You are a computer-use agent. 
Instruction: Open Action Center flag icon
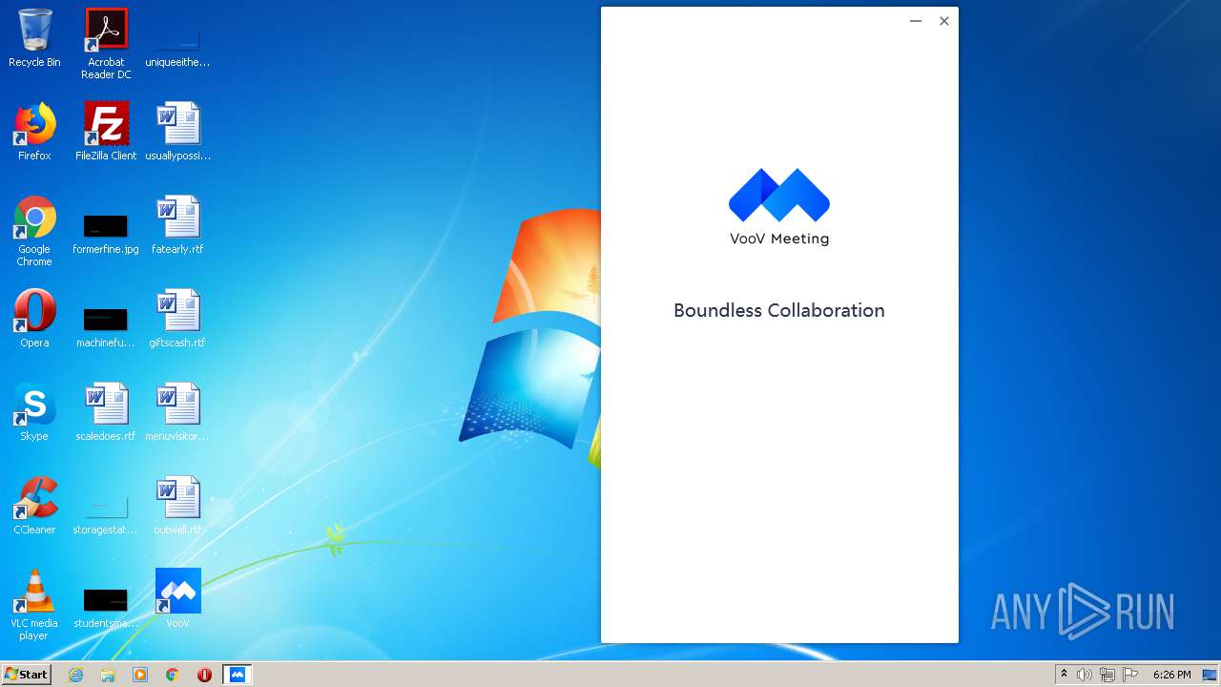point(1130,675)
